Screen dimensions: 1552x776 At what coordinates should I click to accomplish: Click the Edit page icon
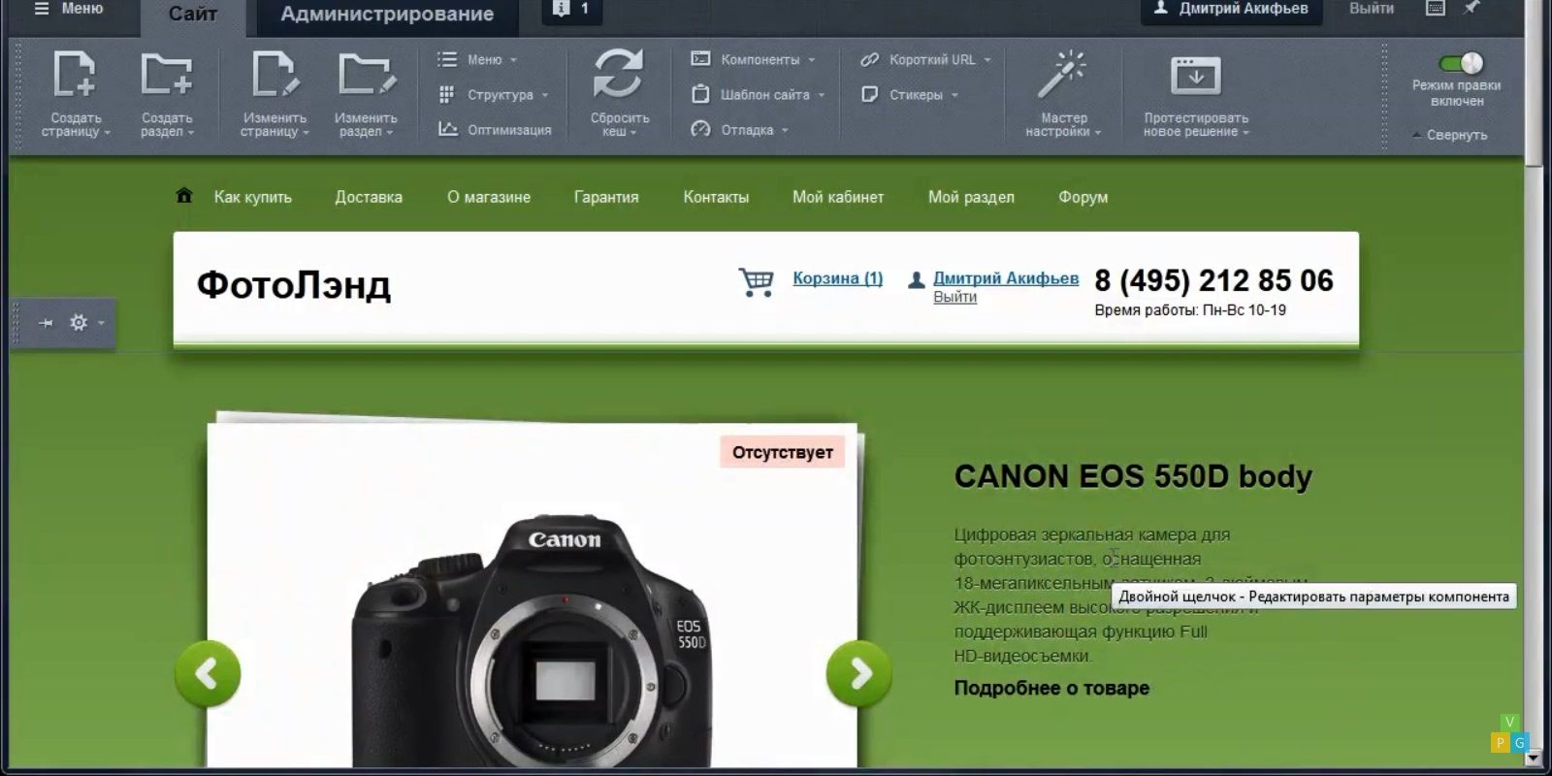pos(275,75)
